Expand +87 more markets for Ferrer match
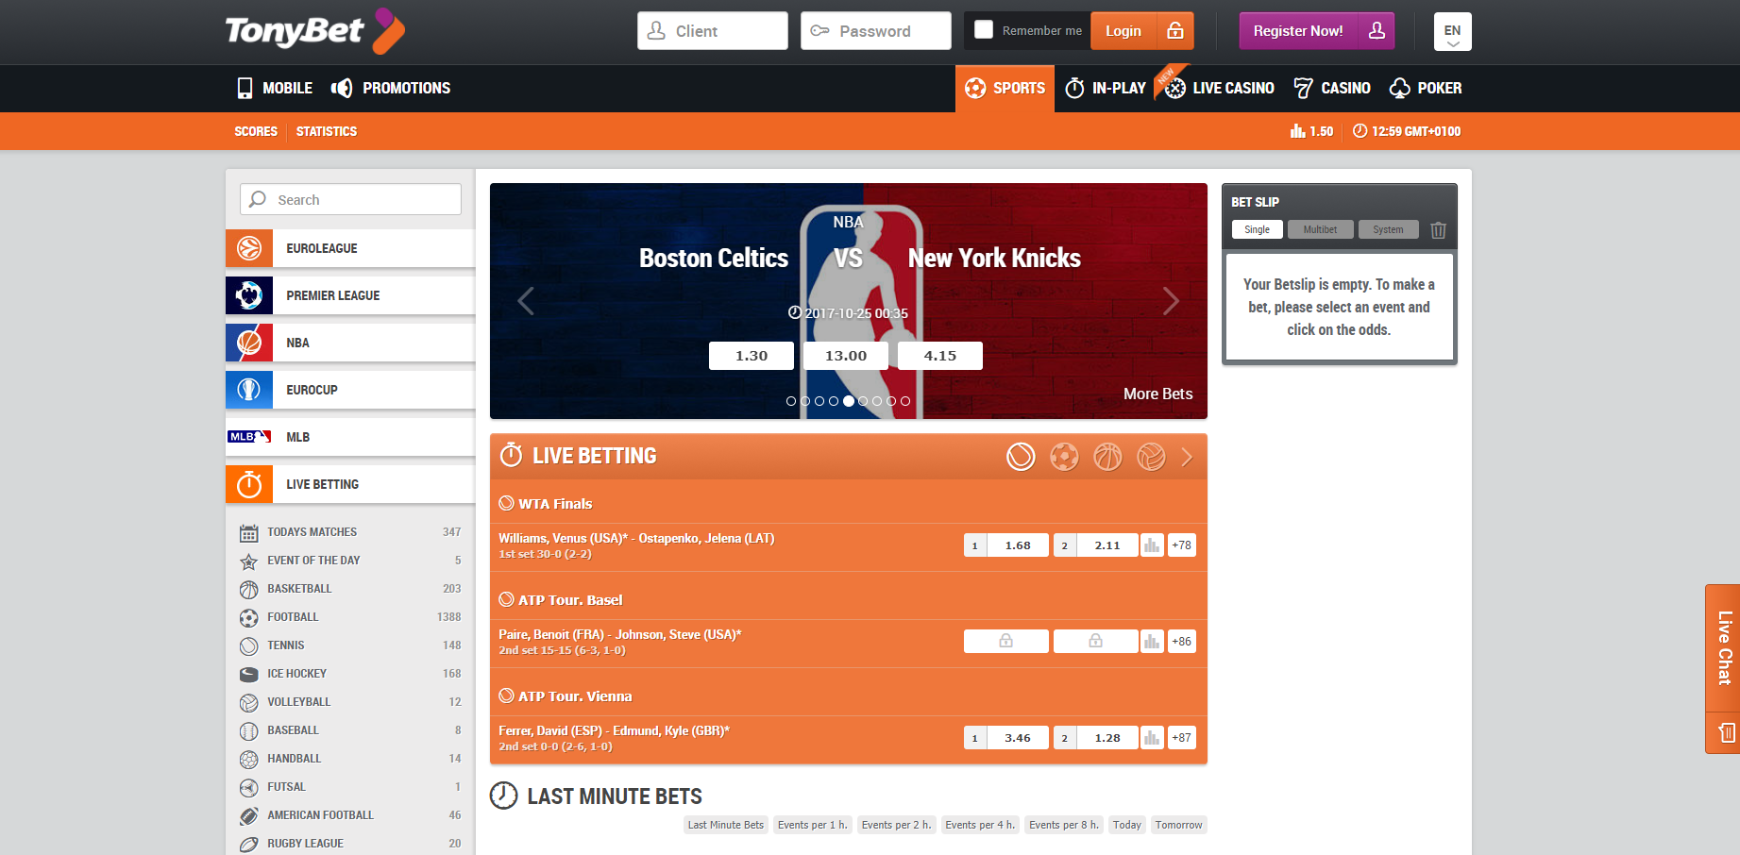This screenshot has height=855, width=1740. [1182, 738]
